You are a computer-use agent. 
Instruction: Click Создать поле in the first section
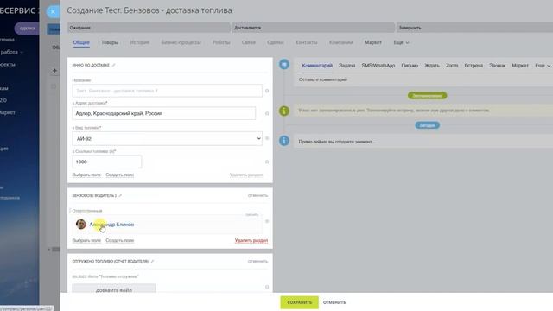point(119,175)
